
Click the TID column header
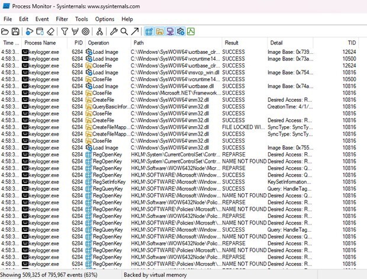click(x=336, y=43)
